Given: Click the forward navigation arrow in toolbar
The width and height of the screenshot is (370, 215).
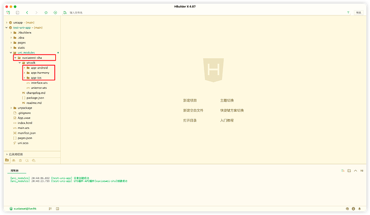Looking at the screenshot, I should tap(36, 12).
